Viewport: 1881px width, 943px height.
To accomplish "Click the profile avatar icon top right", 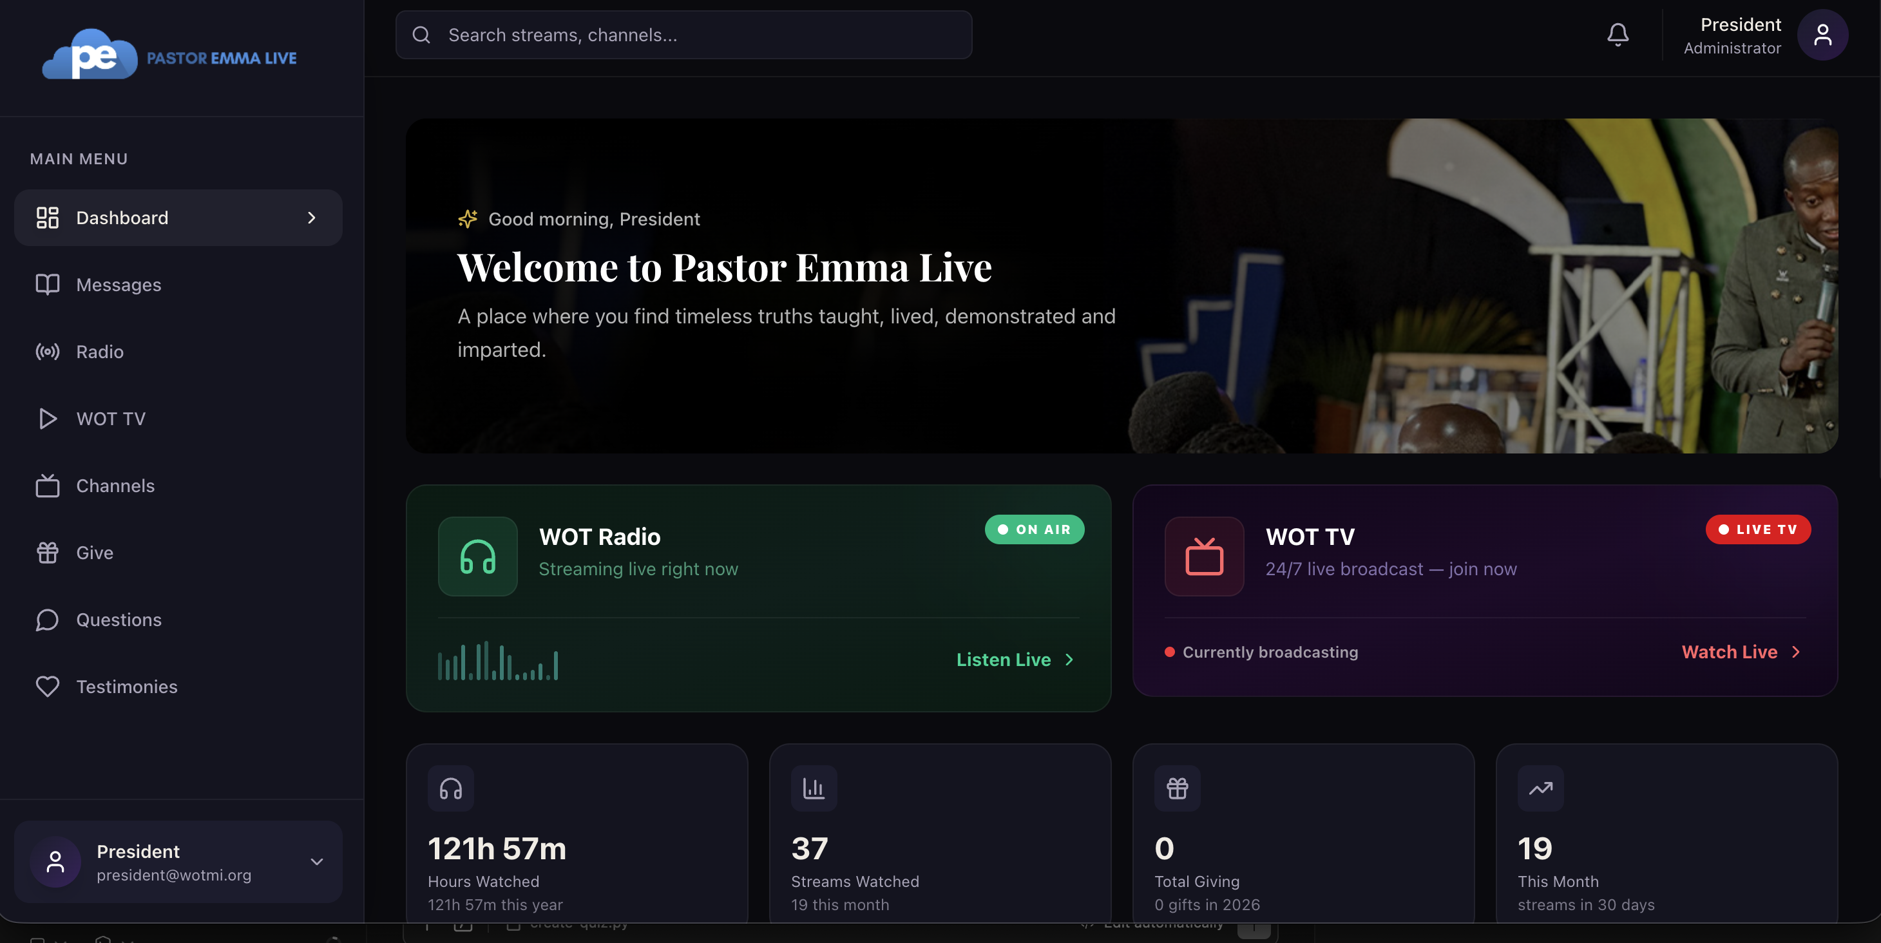I will [x=1822, y=34].
